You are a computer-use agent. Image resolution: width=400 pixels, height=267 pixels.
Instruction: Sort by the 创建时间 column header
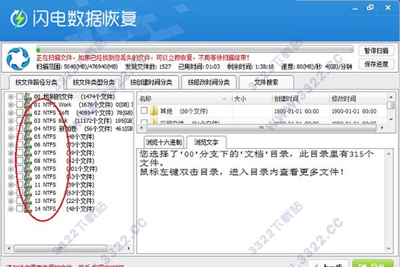click(x=301, y=99)
